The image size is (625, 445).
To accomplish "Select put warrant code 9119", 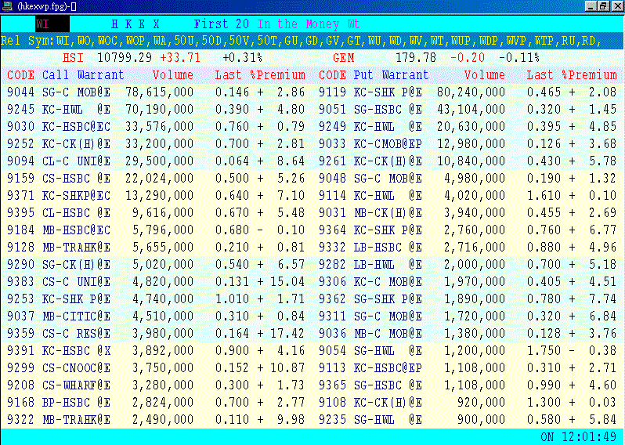I will pos(332,92).
